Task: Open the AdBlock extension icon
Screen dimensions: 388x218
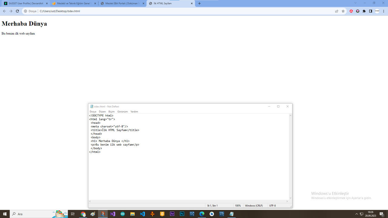Action: click(351, 11)
